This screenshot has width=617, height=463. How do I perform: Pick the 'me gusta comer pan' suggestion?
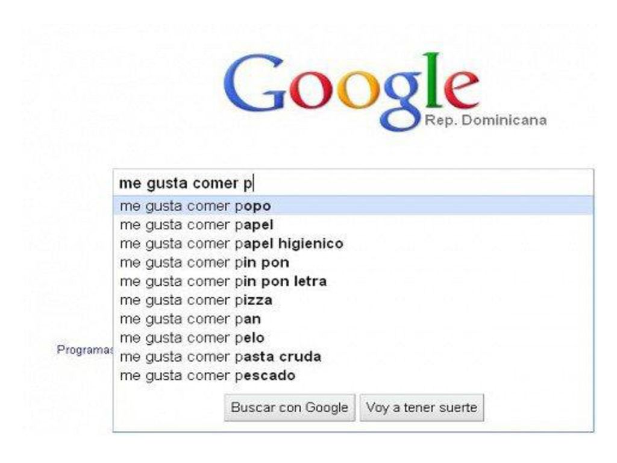click(x=353, y=320)
